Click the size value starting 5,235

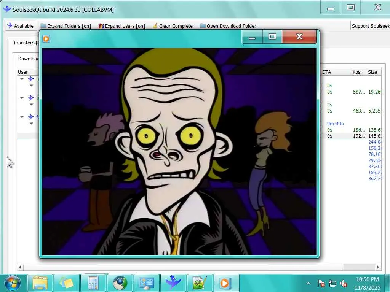point(375,111)
